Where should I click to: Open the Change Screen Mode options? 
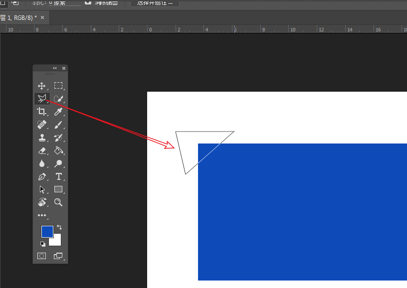click(58, 256)
